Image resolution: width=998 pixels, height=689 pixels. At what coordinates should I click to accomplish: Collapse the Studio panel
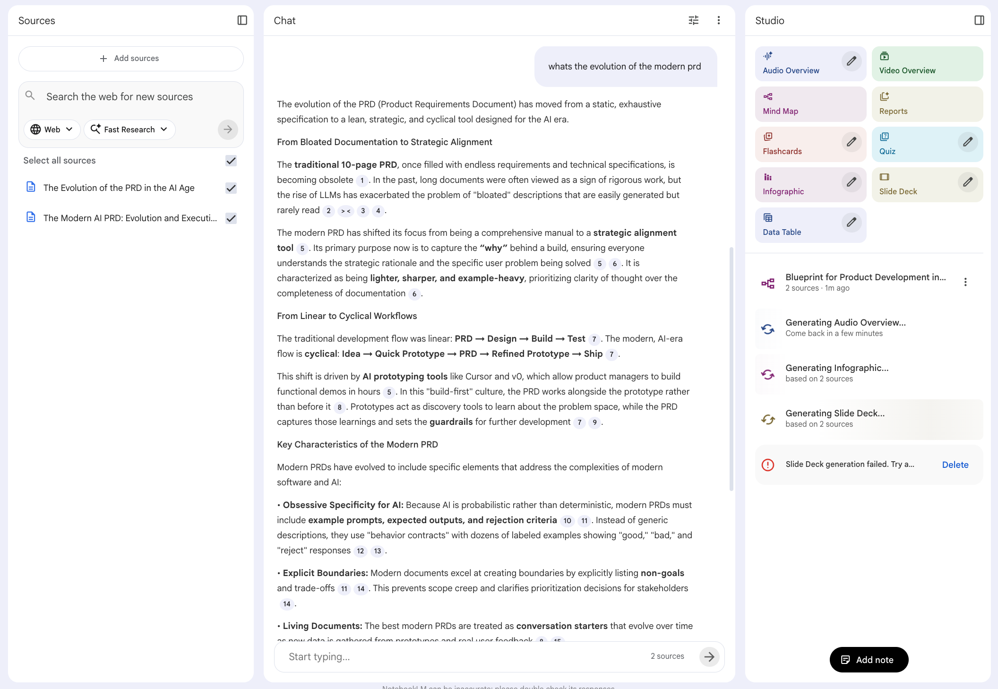(x=979, y=20)
